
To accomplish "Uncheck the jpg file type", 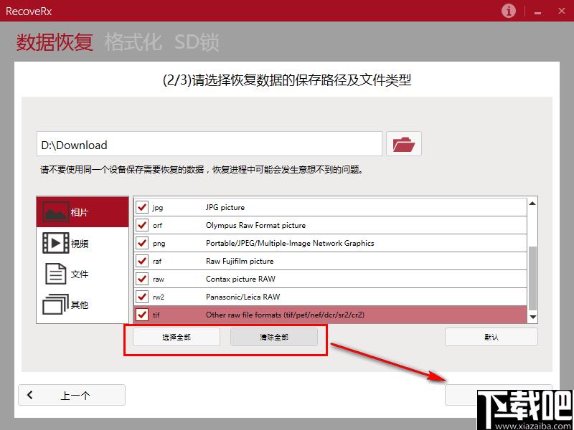I will [141, 207].
